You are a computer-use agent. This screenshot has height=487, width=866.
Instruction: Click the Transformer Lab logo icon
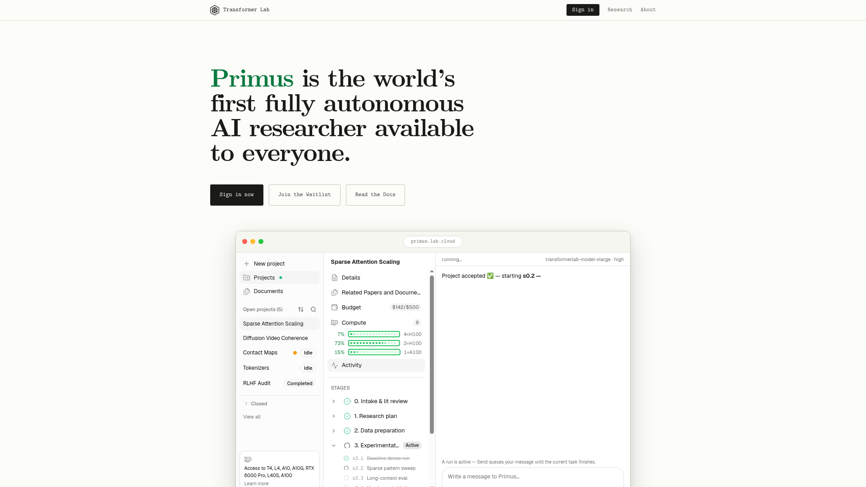coord(215,10)
